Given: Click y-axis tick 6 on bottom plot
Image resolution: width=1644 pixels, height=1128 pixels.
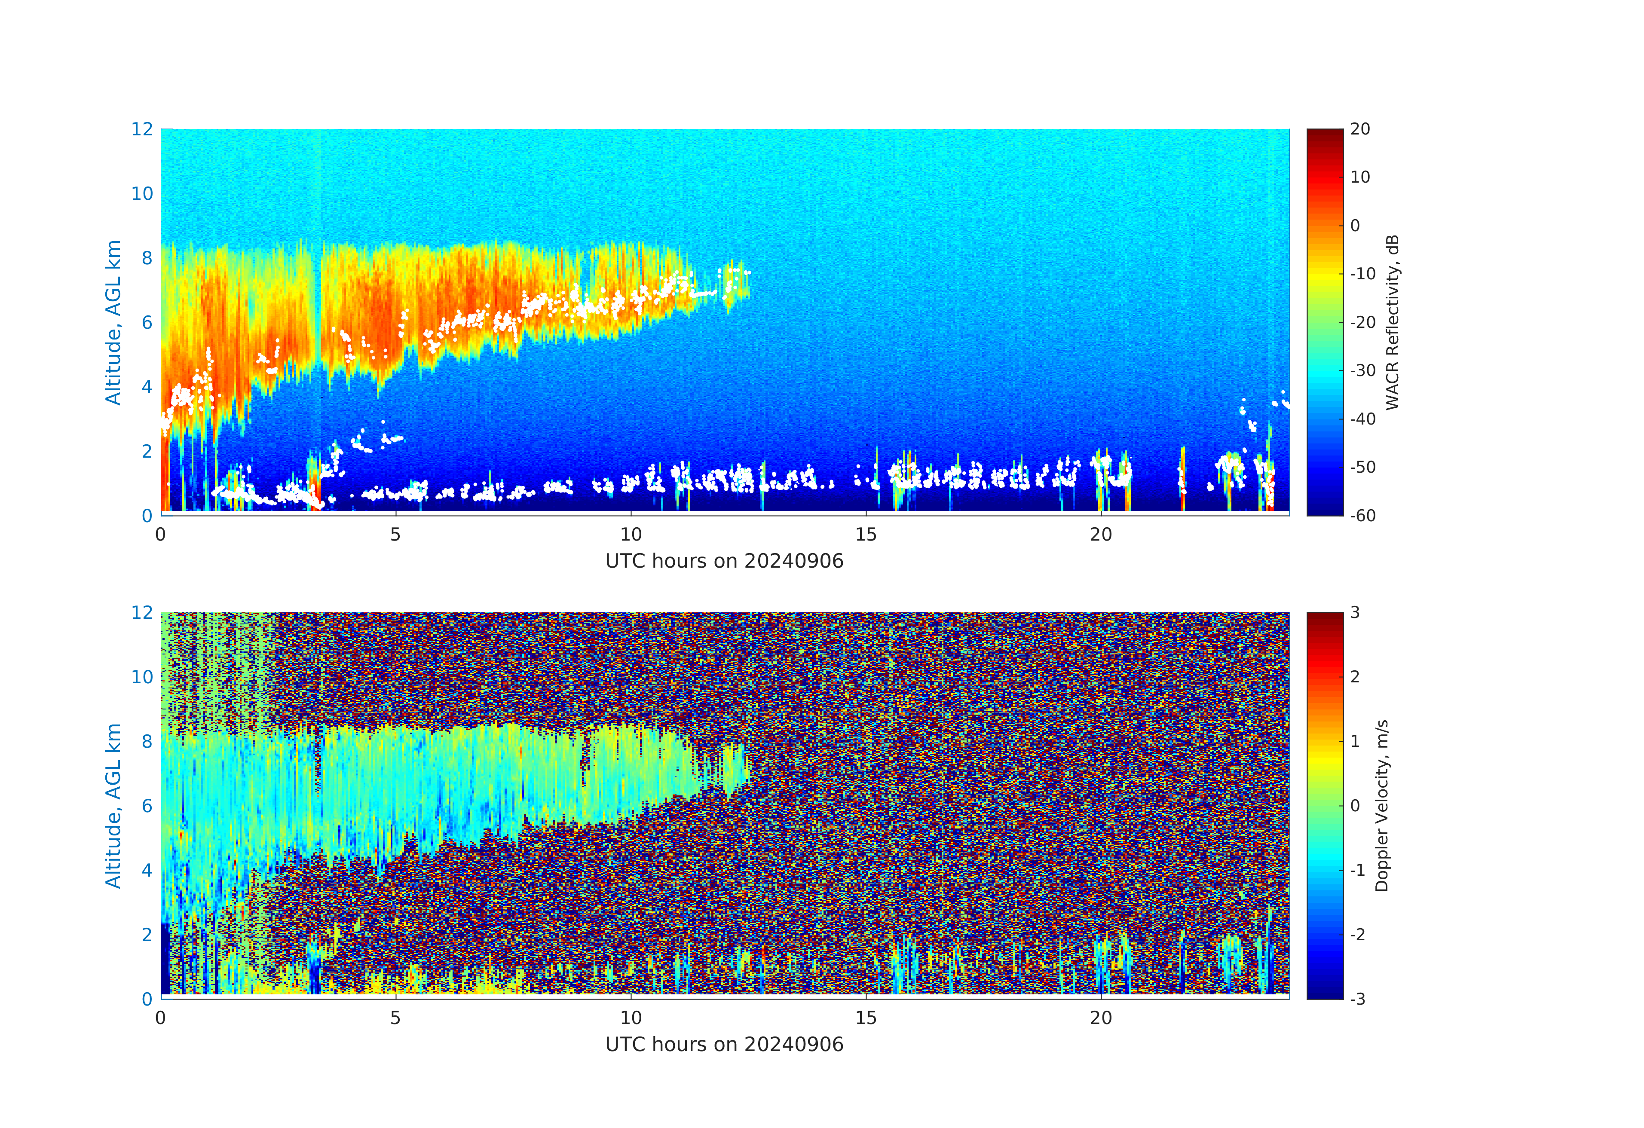Looking at the screenshot, I should (x=147, y=806).
